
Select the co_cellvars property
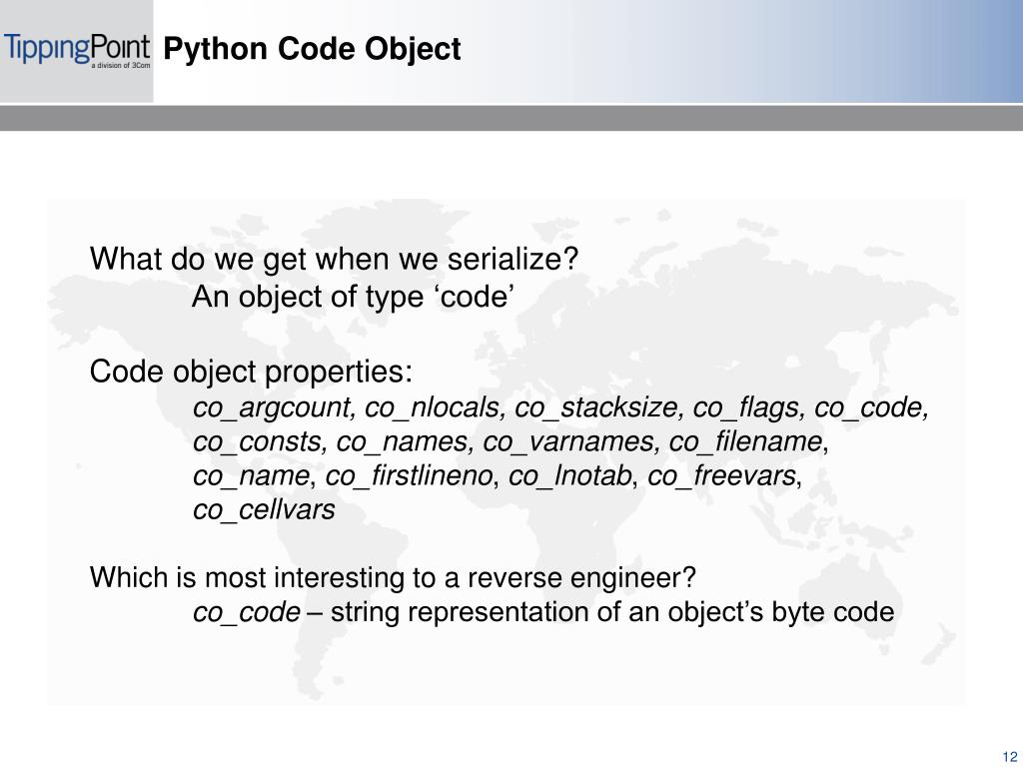[264, 510]
